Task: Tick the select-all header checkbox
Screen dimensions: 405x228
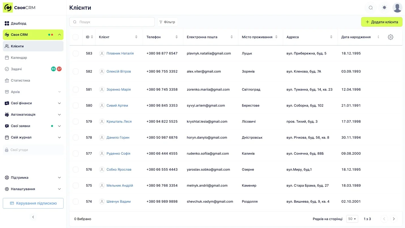Action: (75, 37)
